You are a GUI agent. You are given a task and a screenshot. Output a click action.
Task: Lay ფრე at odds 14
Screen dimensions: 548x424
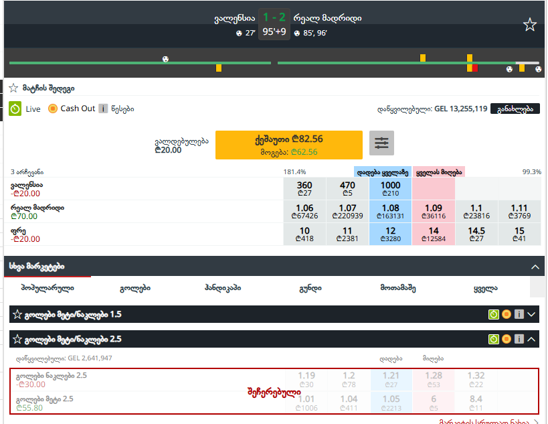434,234
